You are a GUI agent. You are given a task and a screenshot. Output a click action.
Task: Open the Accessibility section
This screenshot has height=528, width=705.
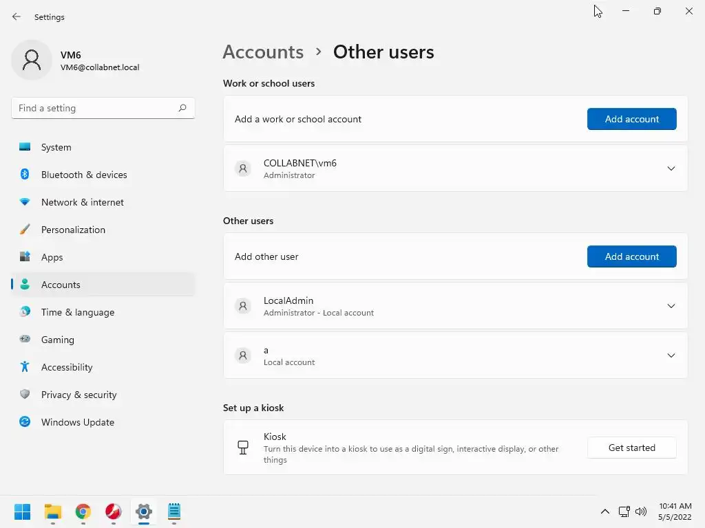(x=67, y=367)
